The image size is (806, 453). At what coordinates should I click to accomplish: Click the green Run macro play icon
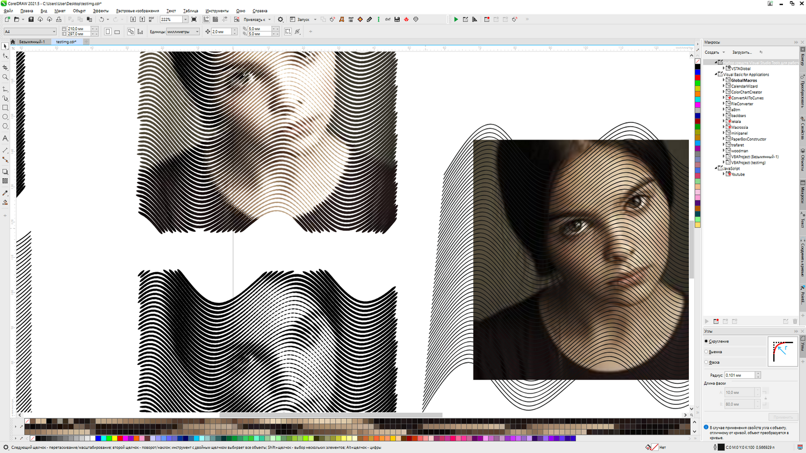click(x=456, y=19)
